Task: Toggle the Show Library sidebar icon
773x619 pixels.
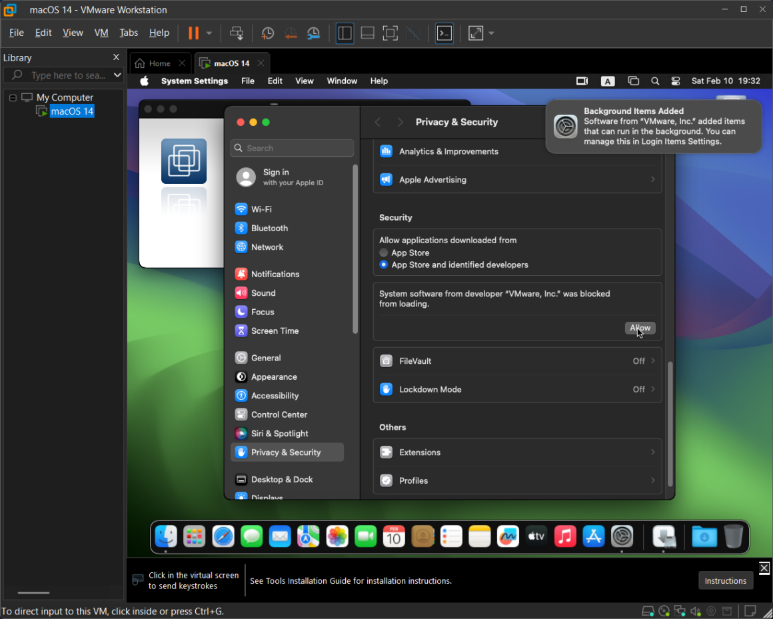Action: (345, 33)
